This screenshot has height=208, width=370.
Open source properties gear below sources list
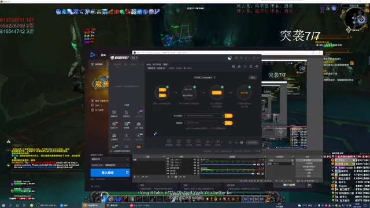(176, 177)
